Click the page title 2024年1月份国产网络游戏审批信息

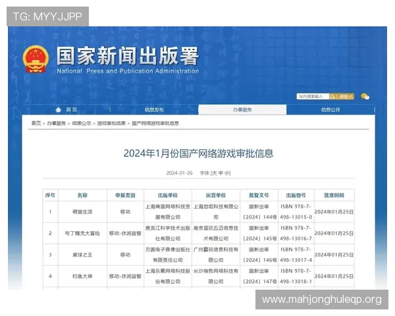(x=199, y=153)
